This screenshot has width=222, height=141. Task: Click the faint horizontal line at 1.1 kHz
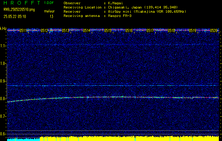113,44
